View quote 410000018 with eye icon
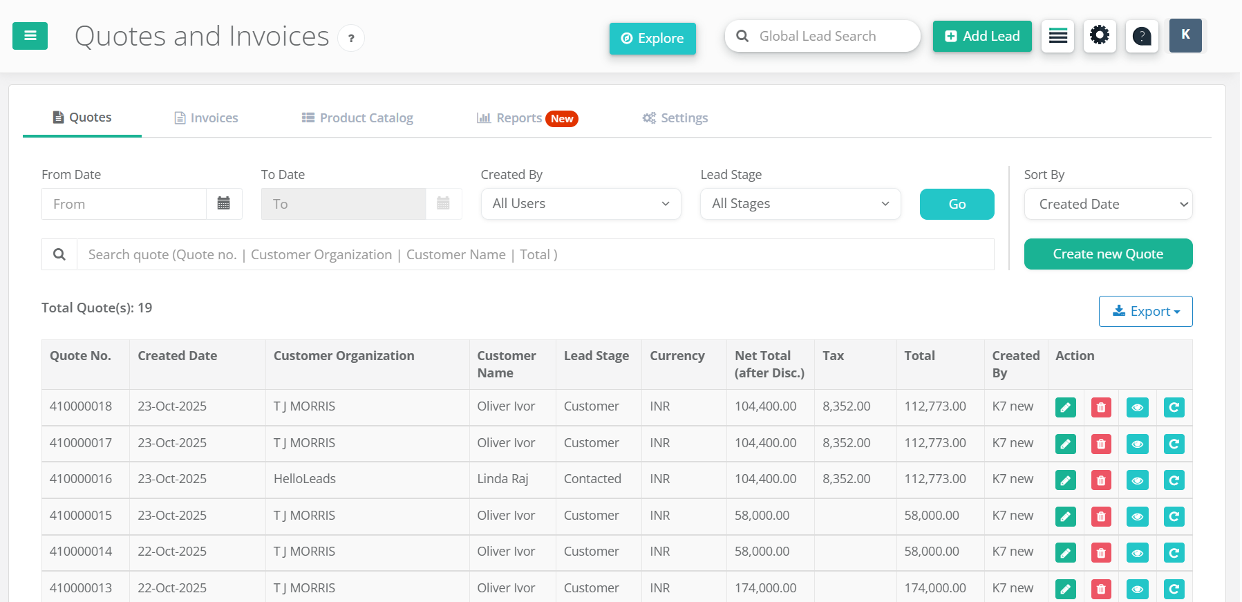This screenshot has height=602, width=1242. pyautogui.click(x=1137, y=408)
